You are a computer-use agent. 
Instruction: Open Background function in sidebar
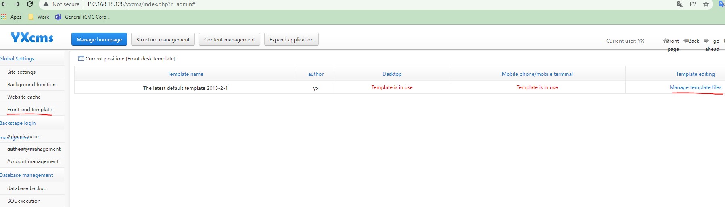[x=31, y=84]
